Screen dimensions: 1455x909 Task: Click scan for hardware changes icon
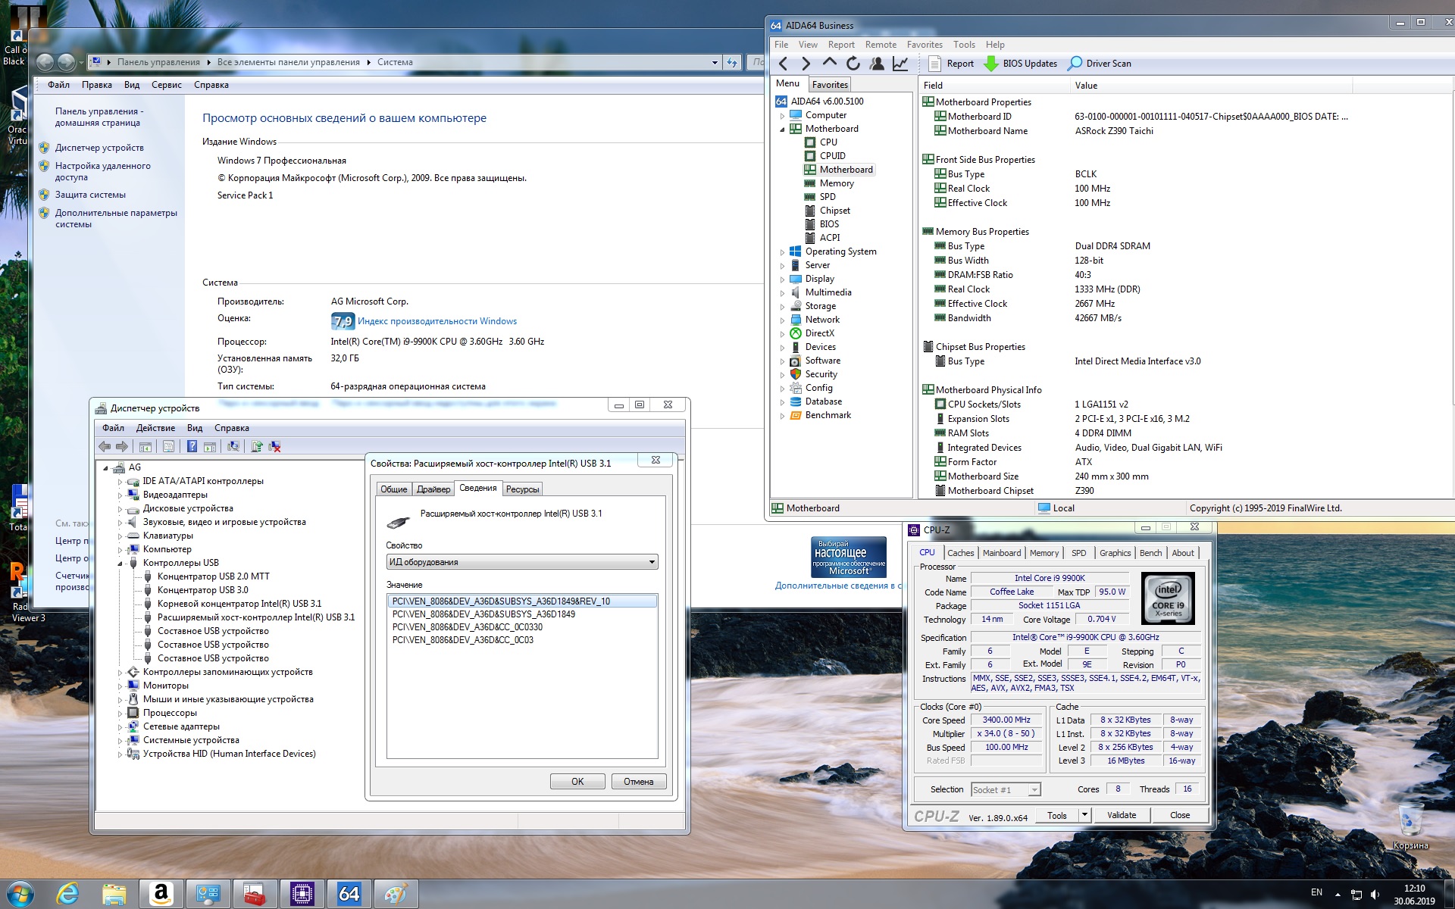tap(233, 447)
